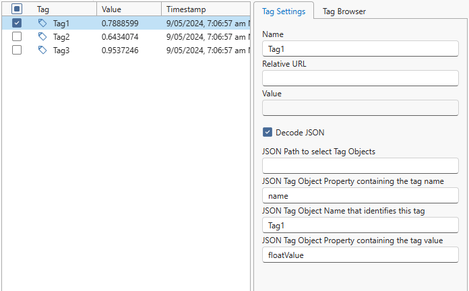Sort by the Tag column header
469x291 pixels.
pyautogui.click(x=64, y=9)
